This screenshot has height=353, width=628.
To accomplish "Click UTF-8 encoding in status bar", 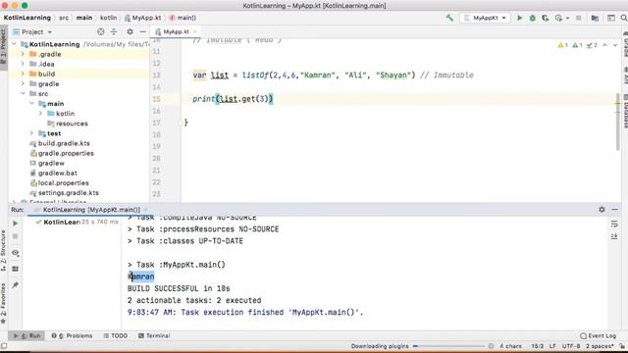I will [x=571, y=346].
